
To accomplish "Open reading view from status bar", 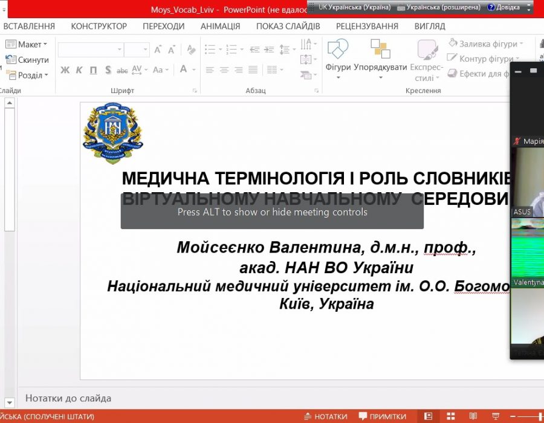I will click(473, 416).
